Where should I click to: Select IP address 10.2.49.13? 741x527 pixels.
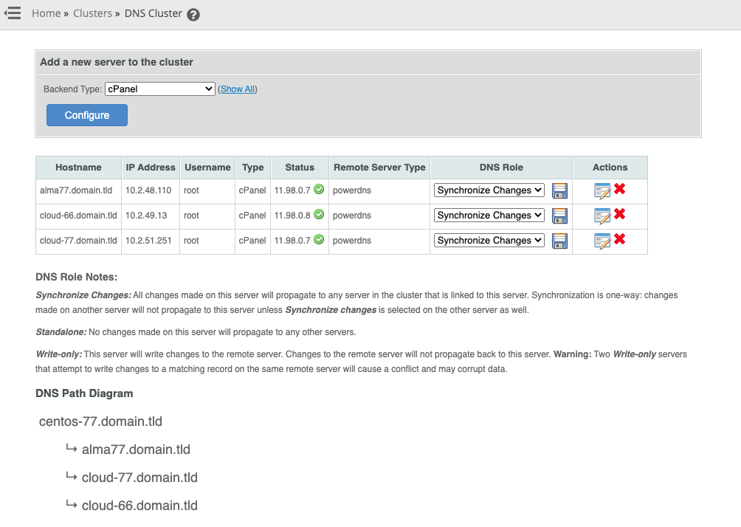146,216
